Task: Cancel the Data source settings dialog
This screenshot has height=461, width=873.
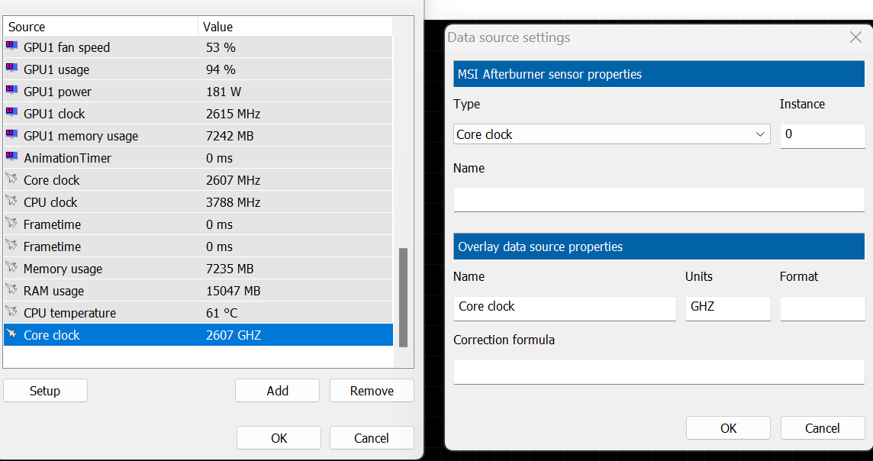Action: (x=822, y=428)
